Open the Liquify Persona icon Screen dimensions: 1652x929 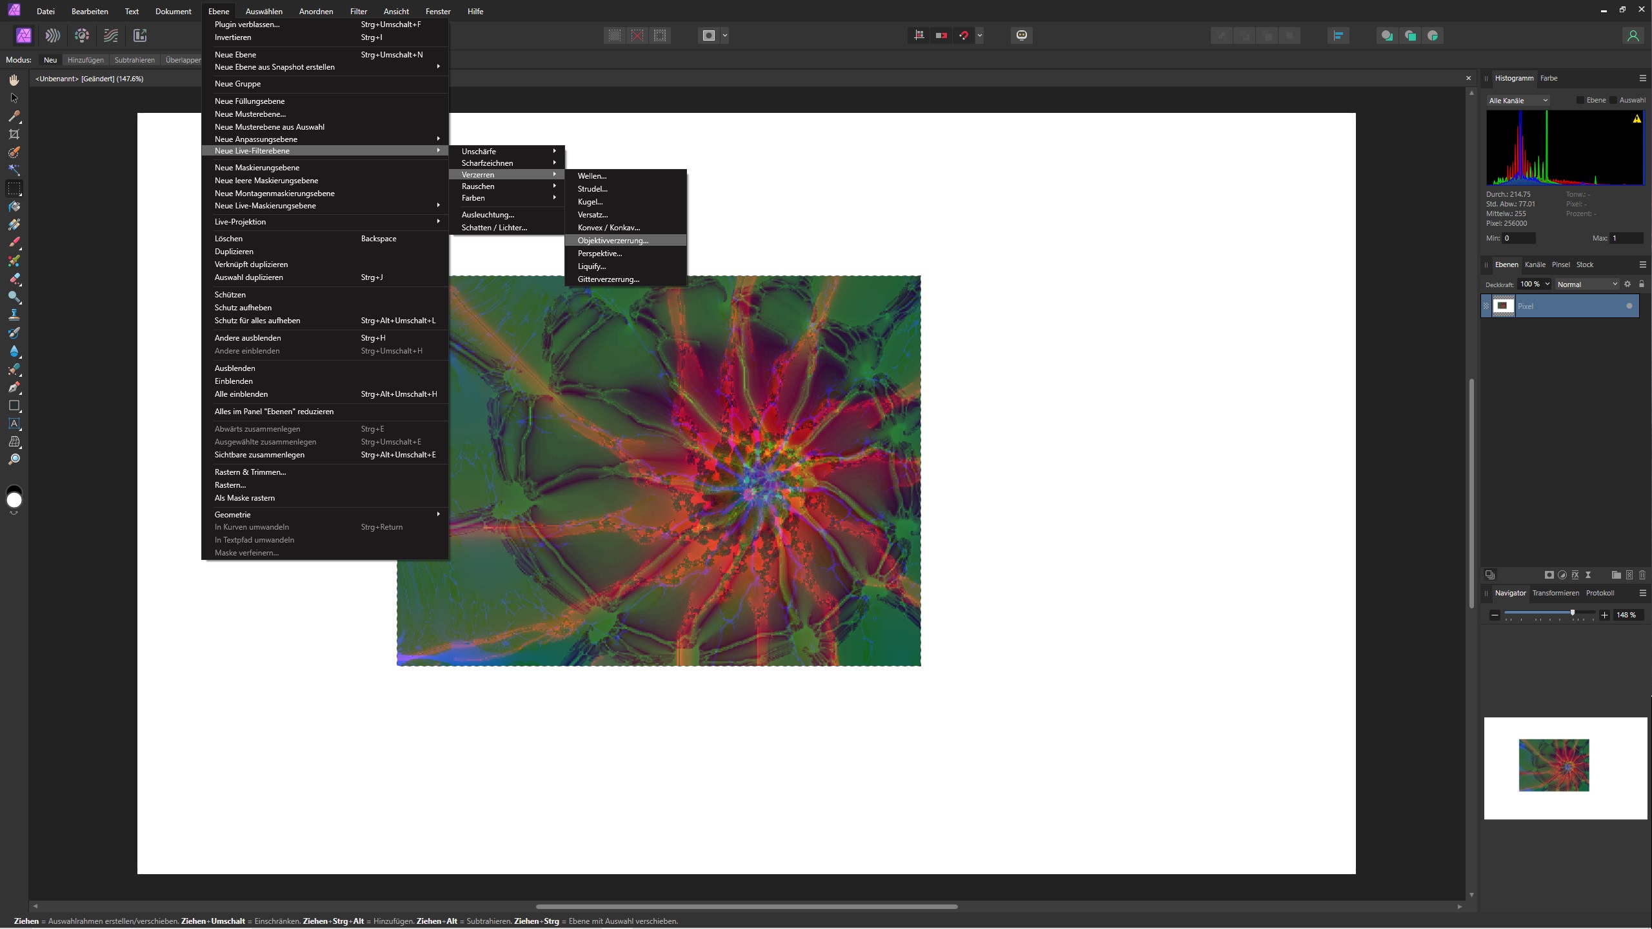coord(53,35)
